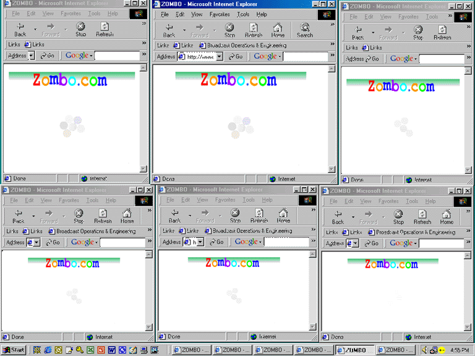Open the Edit menu in the bottom-right window

click(349, 201)
